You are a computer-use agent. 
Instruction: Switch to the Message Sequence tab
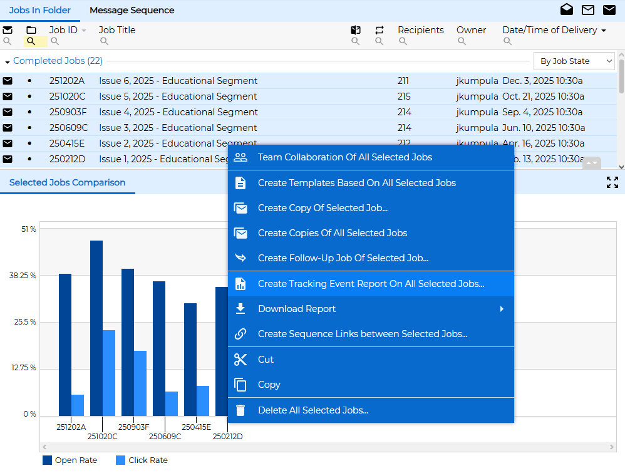tap(132, 11)
